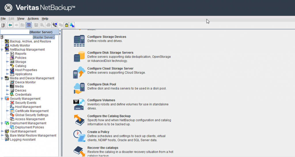295x157 pixels.
Task: Select Credentials in the tree
Action: [x=23, y=94]
